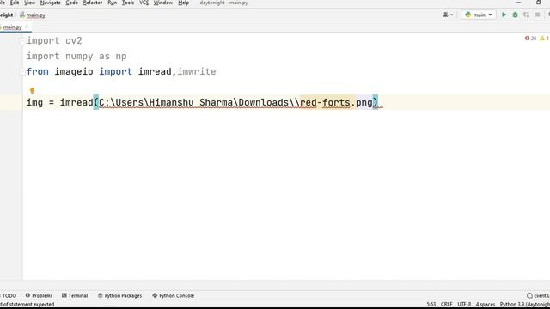The height and width of the screenshot is (309, 550).
Task: Open the Run menu
Action: [x=113, y=3]
